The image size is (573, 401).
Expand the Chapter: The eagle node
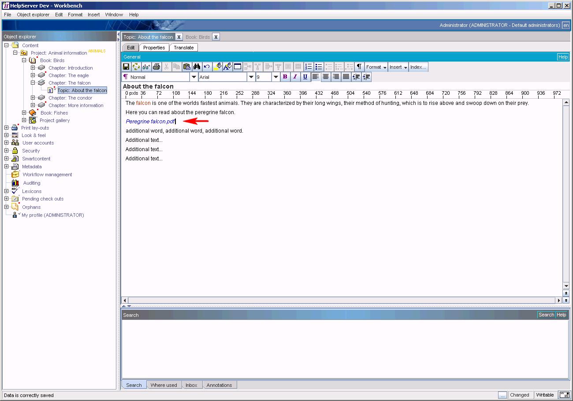click(33, 75)
